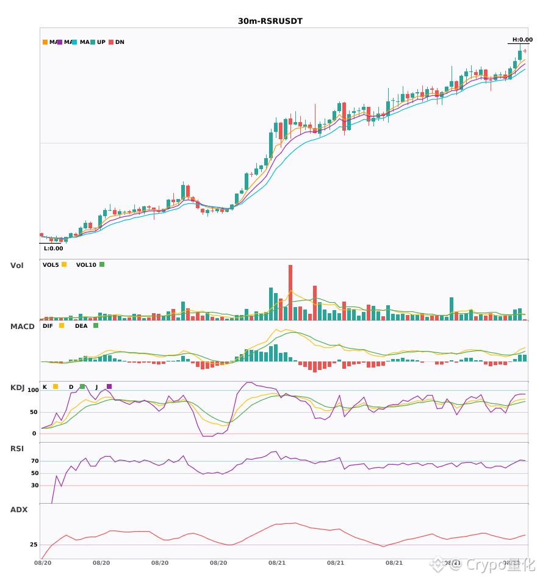Select the Vol panel label
Image resolution: width=540 pixels, height=580 pixels.
[16, 266]
